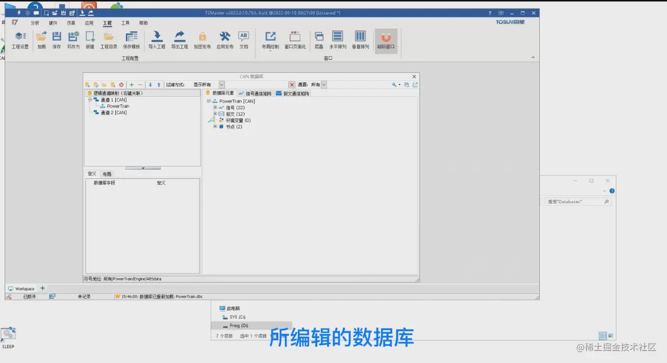This screenshot has height=363, width=667.
Task: Expand the 节点 (2) node
Action: click(x=215, y=126)
